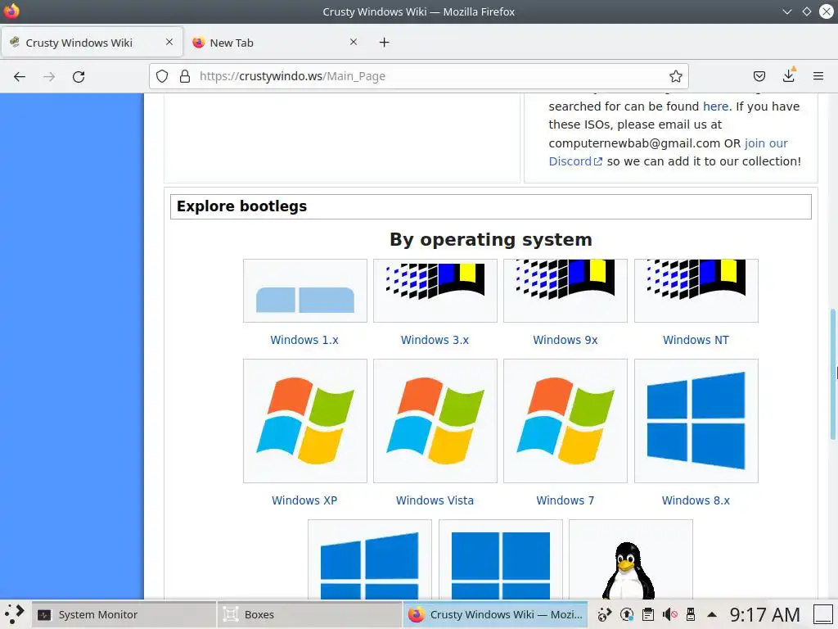This screenshot has height=629, width=838.
Task: Open the network globe tray icon
Action: pyautogui.click(x=605, y=614)
